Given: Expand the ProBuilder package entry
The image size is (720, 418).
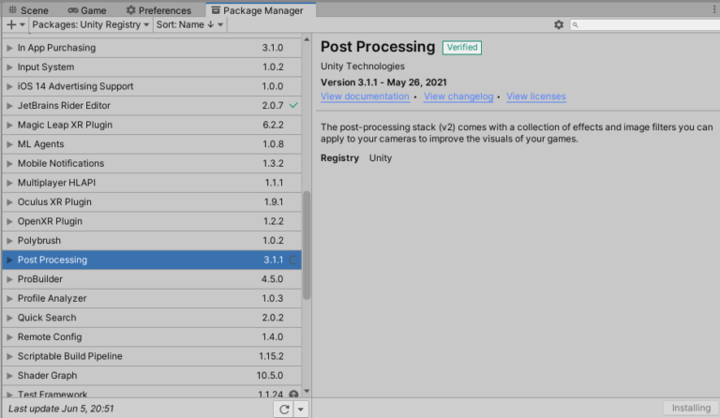Looking at the screenshot, I should tap(10, 279).
